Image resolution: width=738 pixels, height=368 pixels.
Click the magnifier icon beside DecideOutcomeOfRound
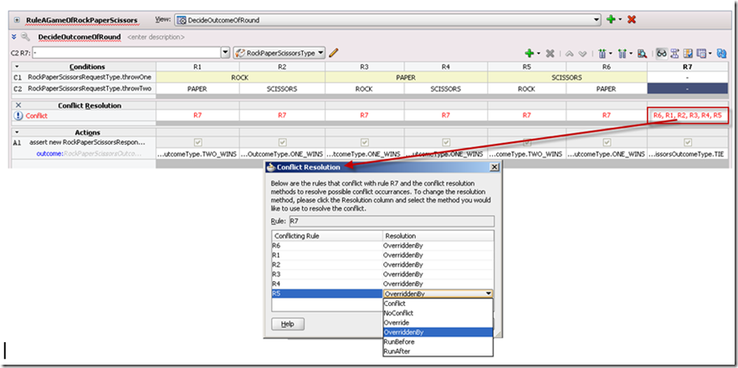(x=27, y=38)
